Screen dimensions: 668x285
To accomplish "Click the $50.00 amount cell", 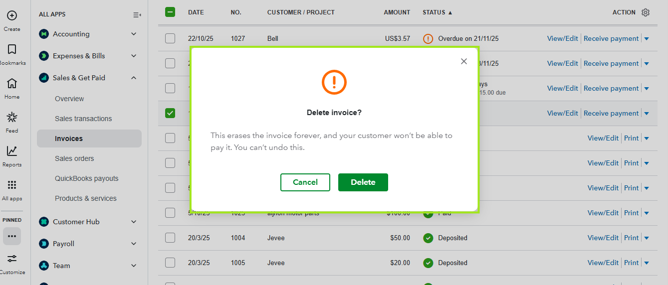I will 400,238.
